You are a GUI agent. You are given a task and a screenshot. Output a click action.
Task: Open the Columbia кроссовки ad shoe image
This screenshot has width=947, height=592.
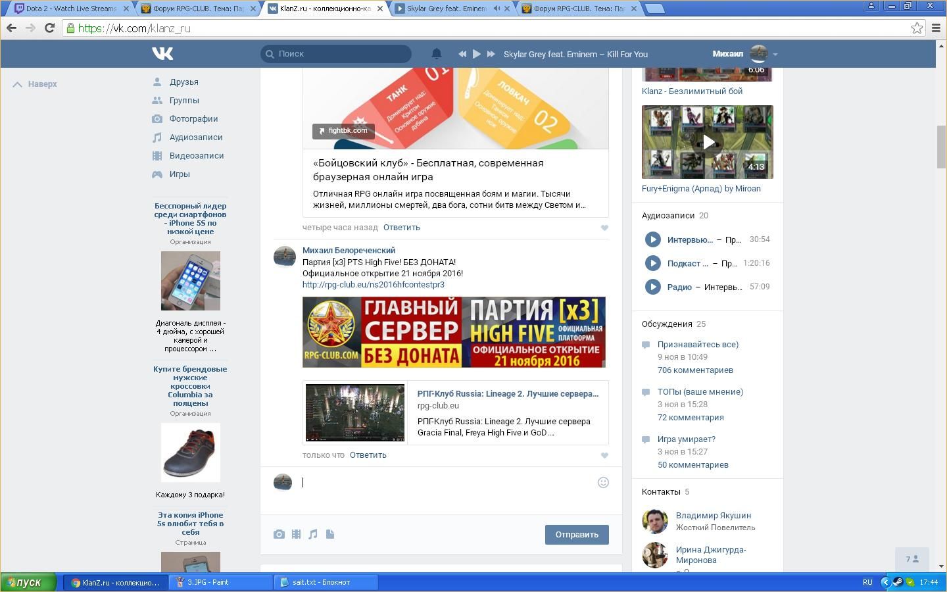[191, 453]
